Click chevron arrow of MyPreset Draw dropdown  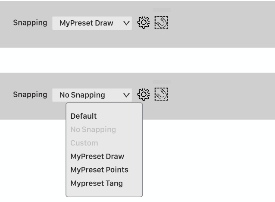click(x=126, y=23)
